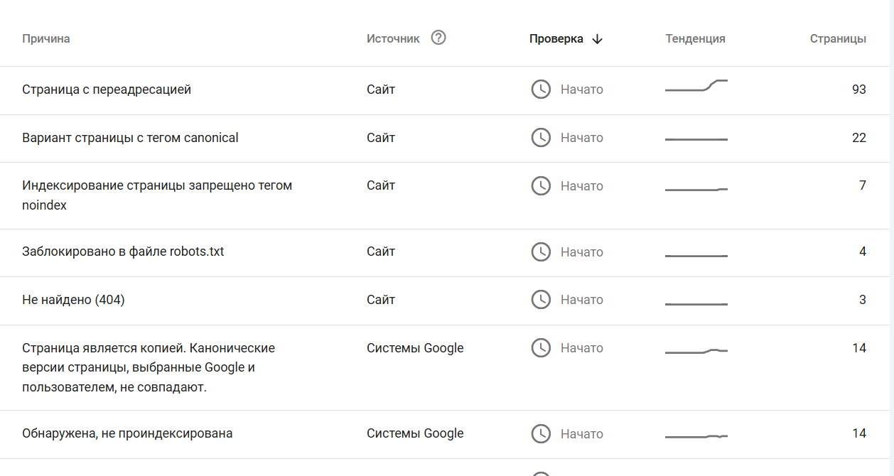894x476 pixels.
Task: Click the Причина column header
Action: click(x=46, y=39)
